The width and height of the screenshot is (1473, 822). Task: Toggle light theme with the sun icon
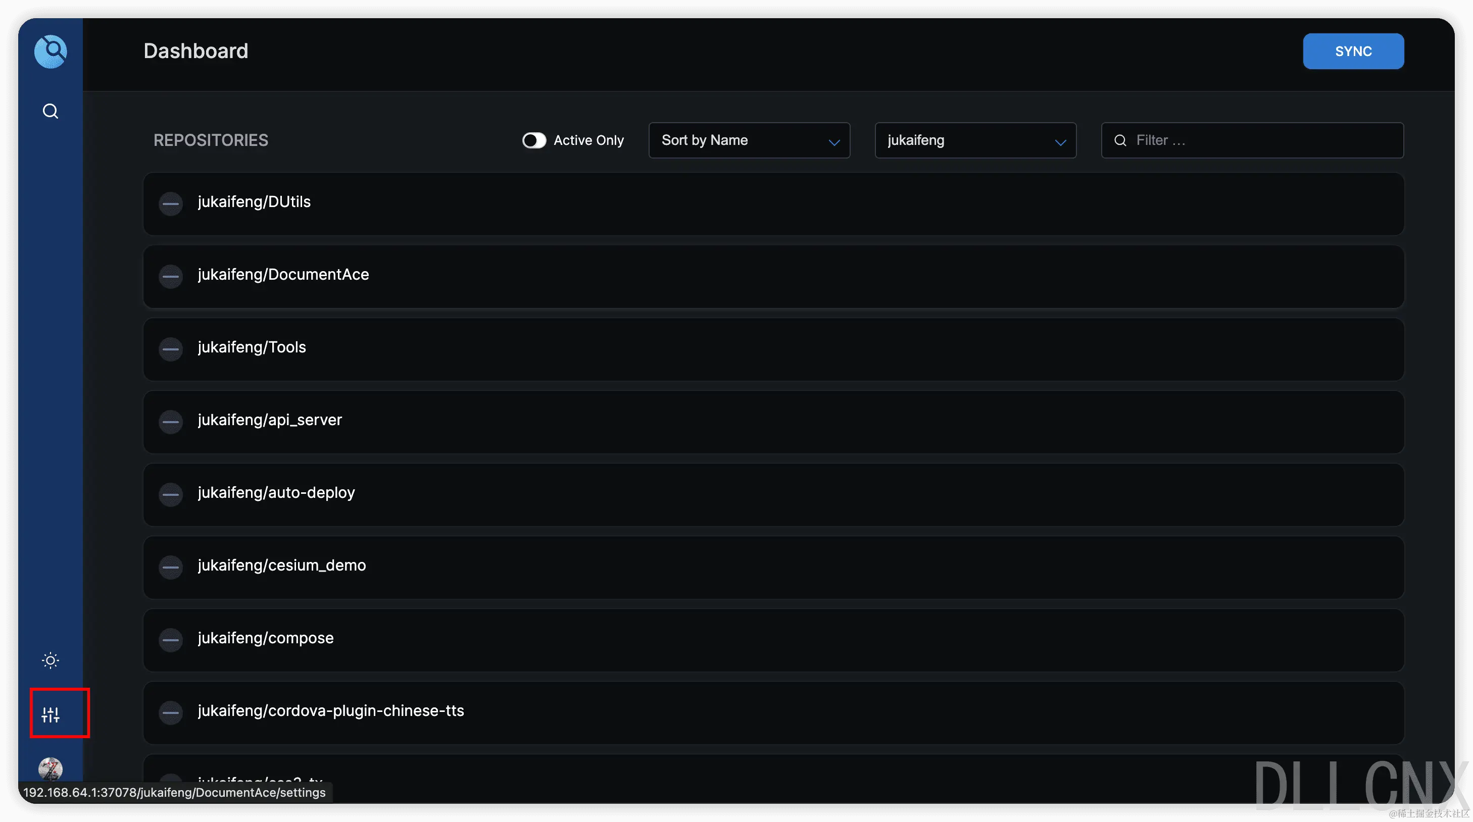pyautogui.click(x=51, y=660)
